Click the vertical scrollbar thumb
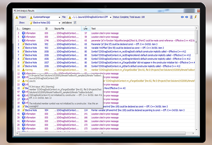 click(196, 42)
